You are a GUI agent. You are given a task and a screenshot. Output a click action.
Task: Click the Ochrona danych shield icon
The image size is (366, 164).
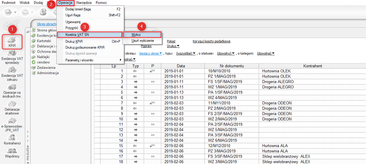pyautogui.click(x=33, y=51)
